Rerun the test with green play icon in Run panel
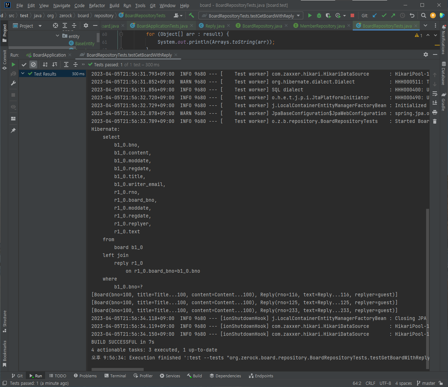 pos(13,64)
